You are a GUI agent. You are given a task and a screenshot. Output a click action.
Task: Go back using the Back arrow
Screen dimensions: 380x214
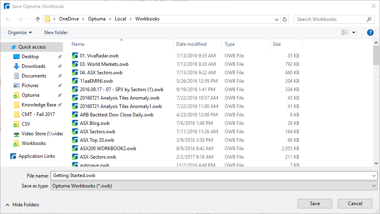[8, 19]
